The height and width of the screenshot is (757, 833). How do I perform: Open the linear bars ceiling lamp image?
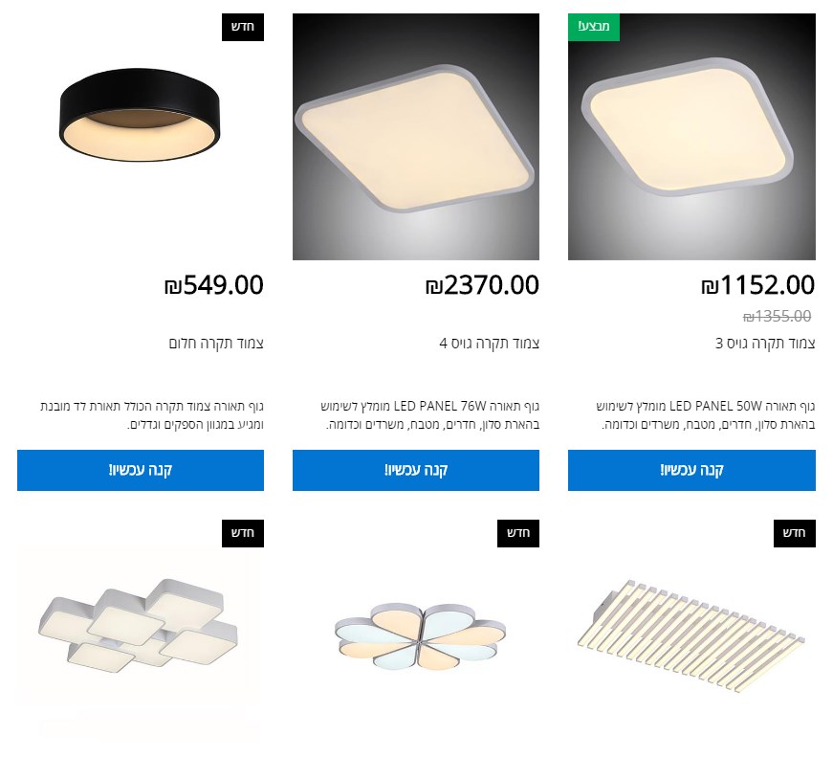pyautogui.click(x=691, y=638)
